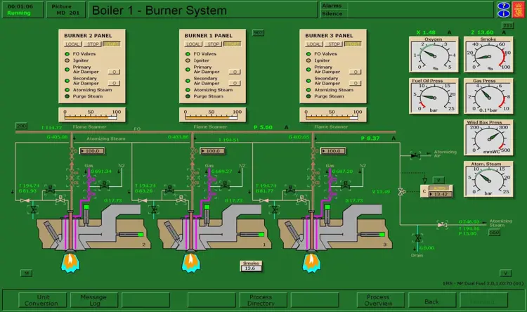Click the Oxygen gauge dial
Screen dimensions: 527x312
[434, 56]
